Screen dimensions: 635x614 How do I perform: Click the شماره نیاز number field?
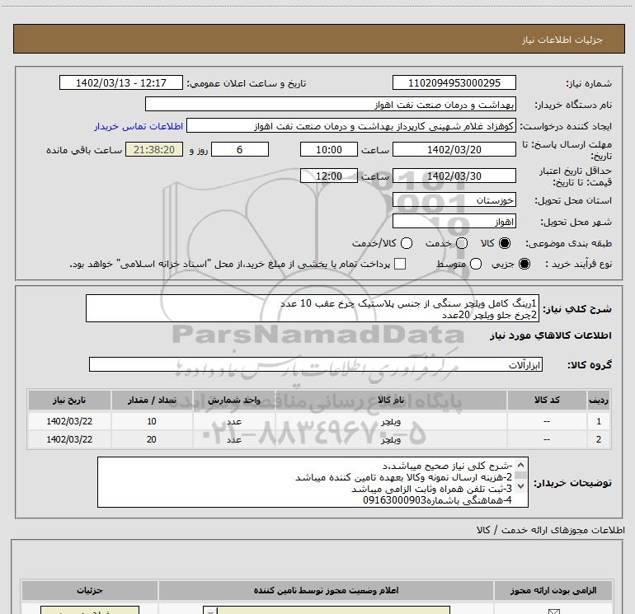click(x=454, y=83)
